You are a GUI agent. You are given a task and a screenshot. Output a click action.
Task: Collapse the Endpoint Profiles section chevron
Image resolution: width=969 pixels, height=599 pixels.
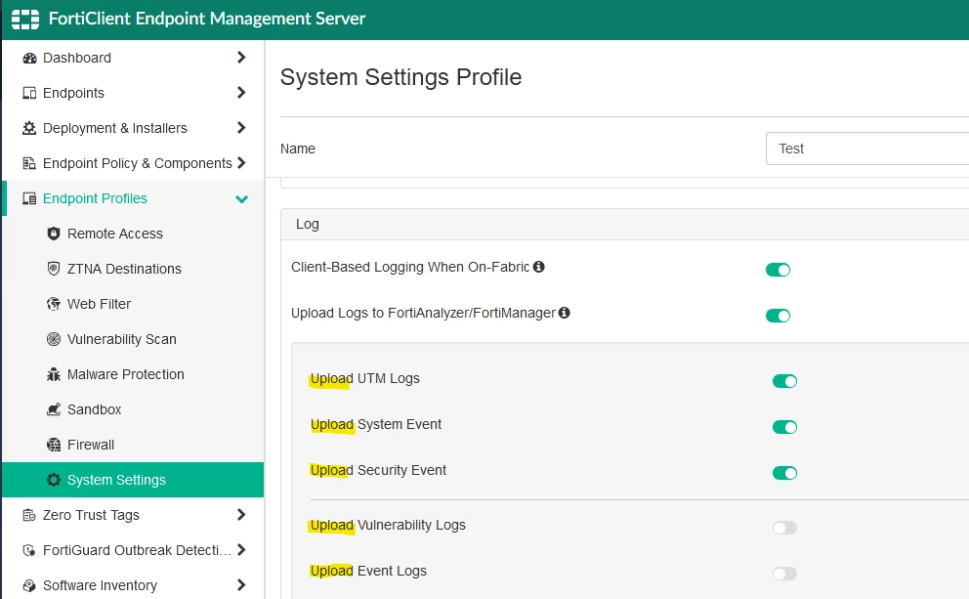click(x=241, y=199)
